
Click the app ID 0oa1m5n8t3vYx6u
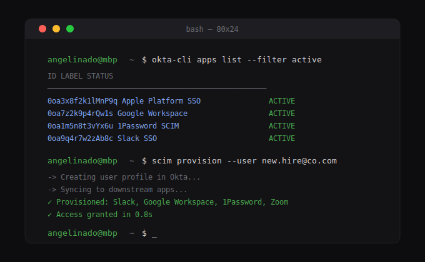[80, 126]
